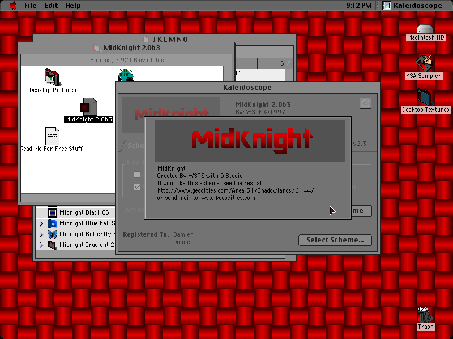The height and width of the screenshot is (339, 453).
Task: Toggle the unchecked checkbox in Kaleidoscope window
Action: coord(137,175)
